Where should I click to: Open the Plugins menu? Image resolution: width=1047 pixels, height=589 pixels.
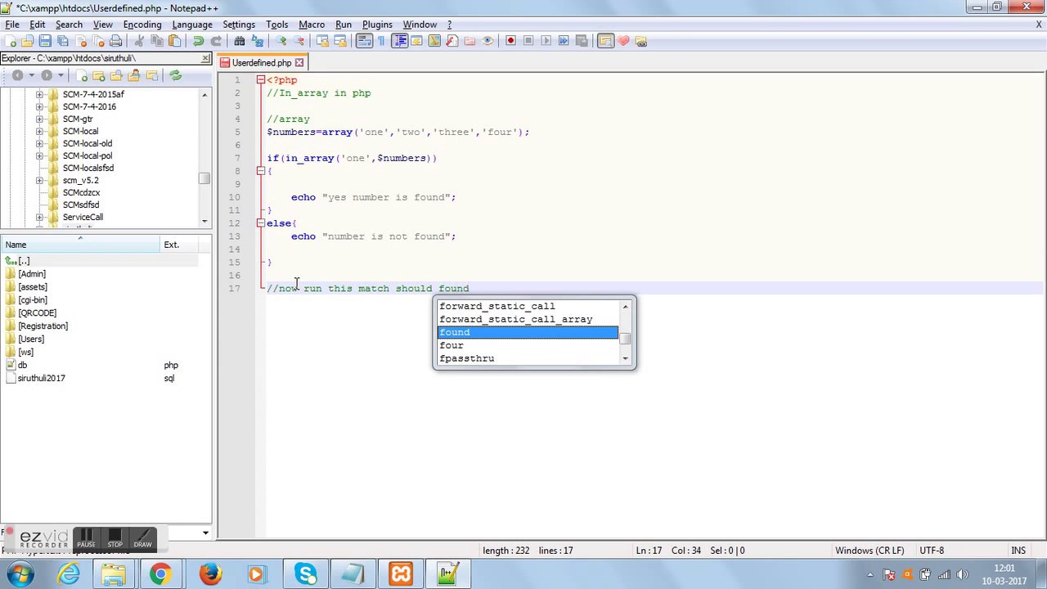(x=377, y=25)
